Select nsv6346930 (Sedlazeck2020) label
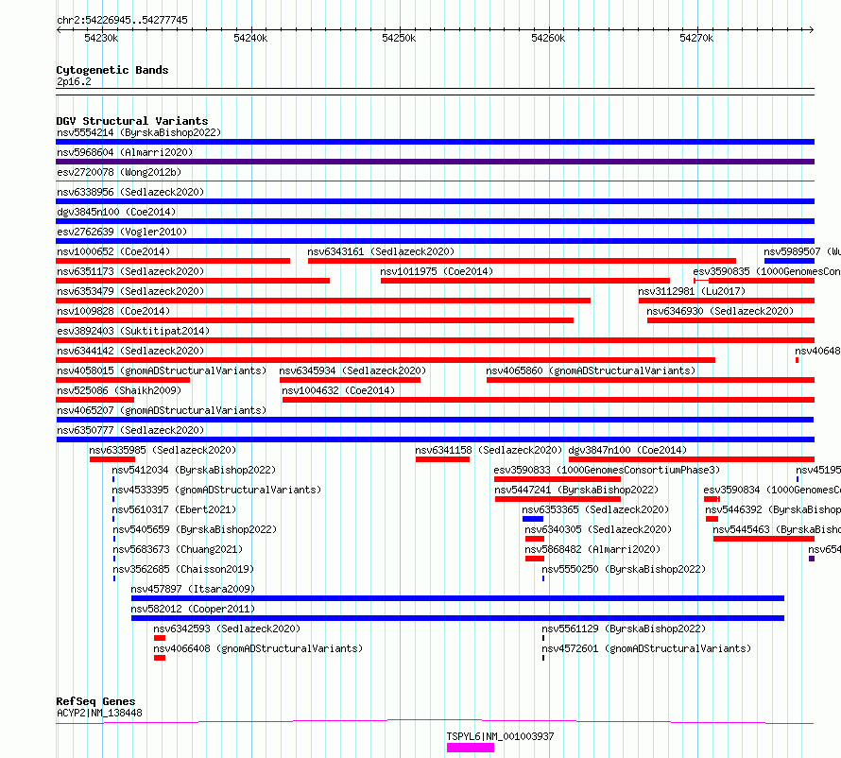 point(720,311)
